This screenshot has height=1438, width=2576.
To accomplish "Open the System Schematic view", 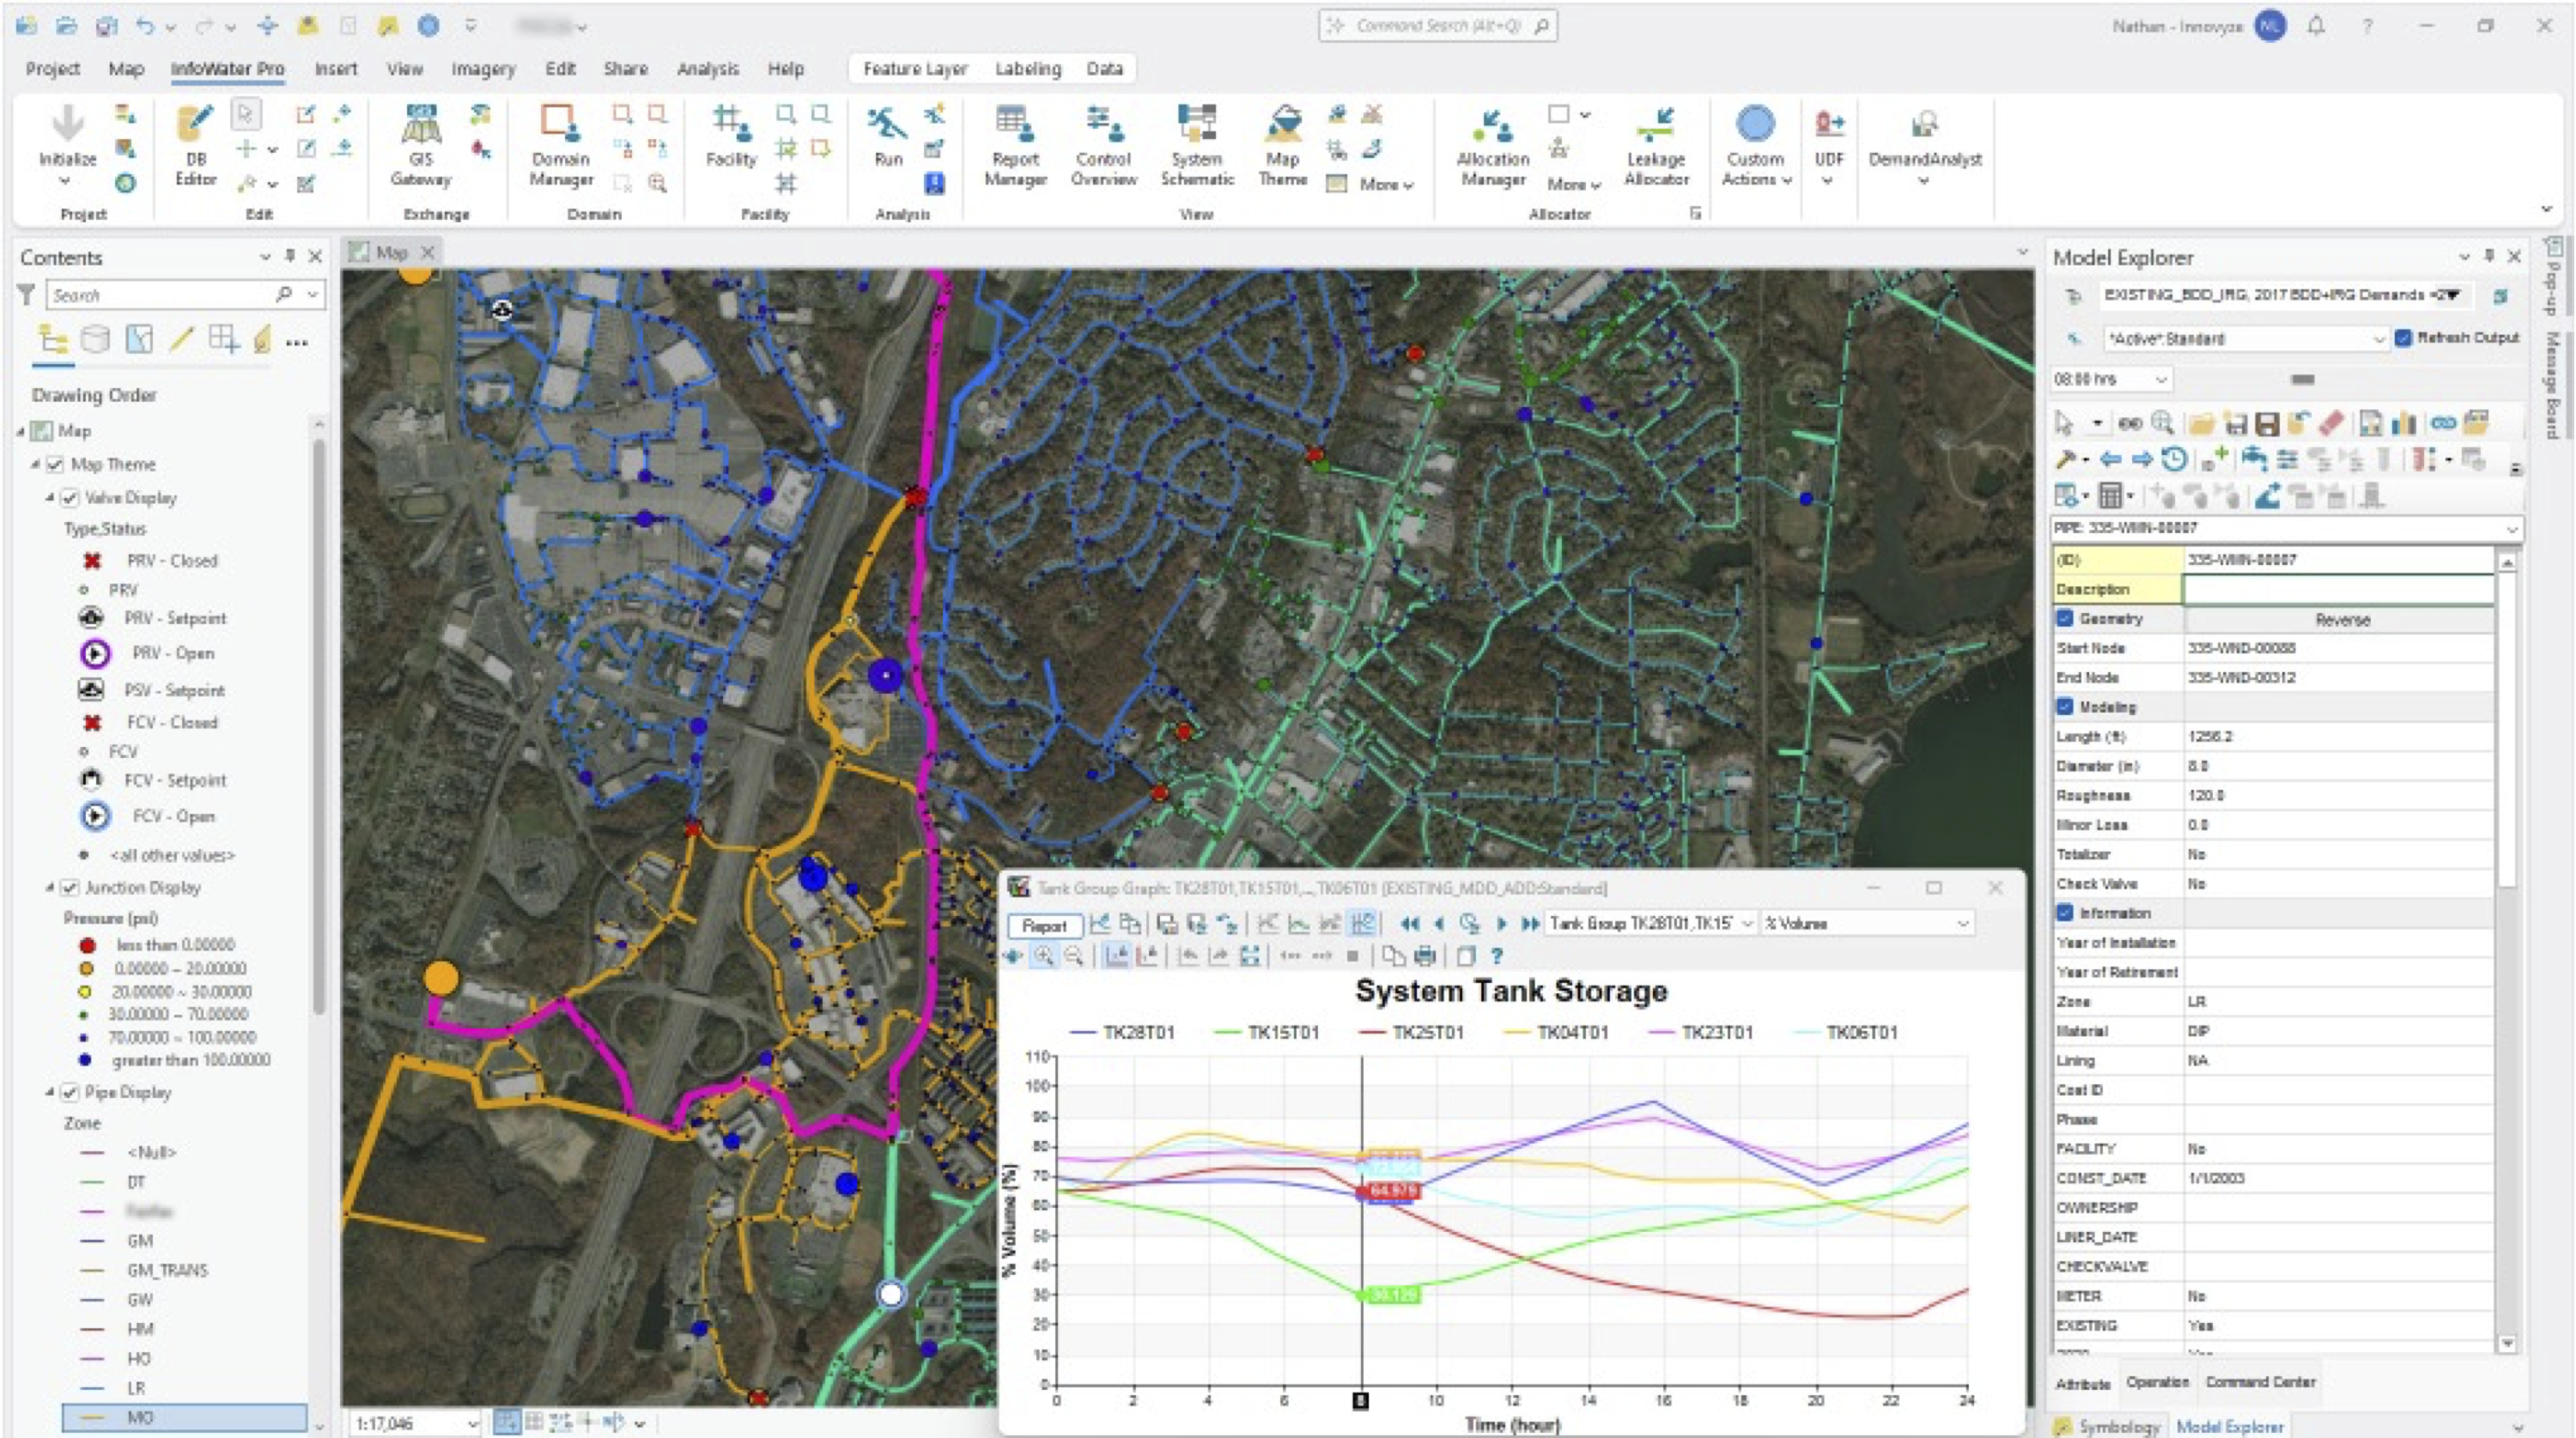I will (x=1196, y=145).
